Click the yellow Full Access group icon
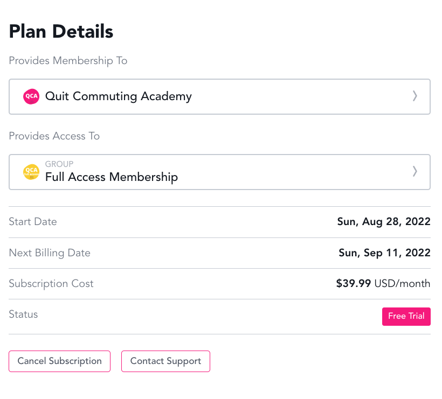The height and width of the screenshot is (399, 442). (31, 172)
